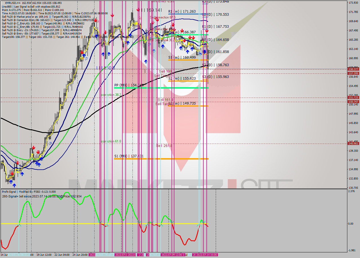Select the highlighted '2023.07.14 16:00' time label
The height and width of the screenshot is (258, 360).
(206, 255)
